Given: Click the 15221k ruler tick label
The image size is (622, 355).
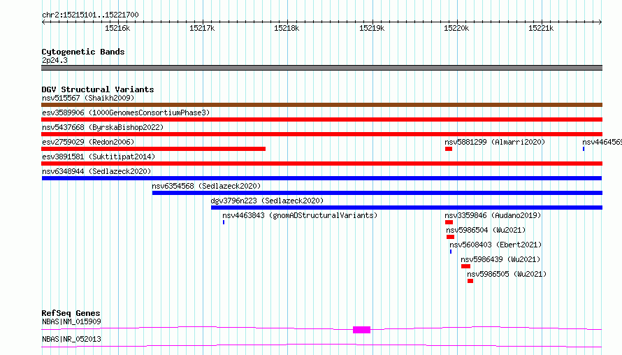Looking at the screenshot, I should [541, 28].
